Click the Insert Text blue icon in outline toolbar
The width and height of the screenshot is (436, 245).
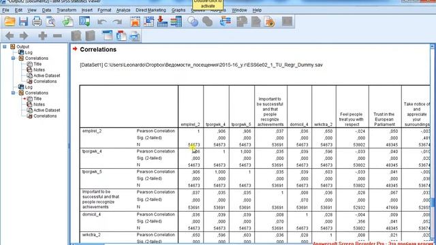135,36
